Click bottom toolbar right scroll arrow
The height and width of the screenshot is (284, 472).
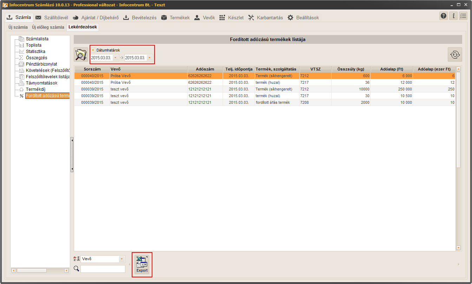click(459, 264)
